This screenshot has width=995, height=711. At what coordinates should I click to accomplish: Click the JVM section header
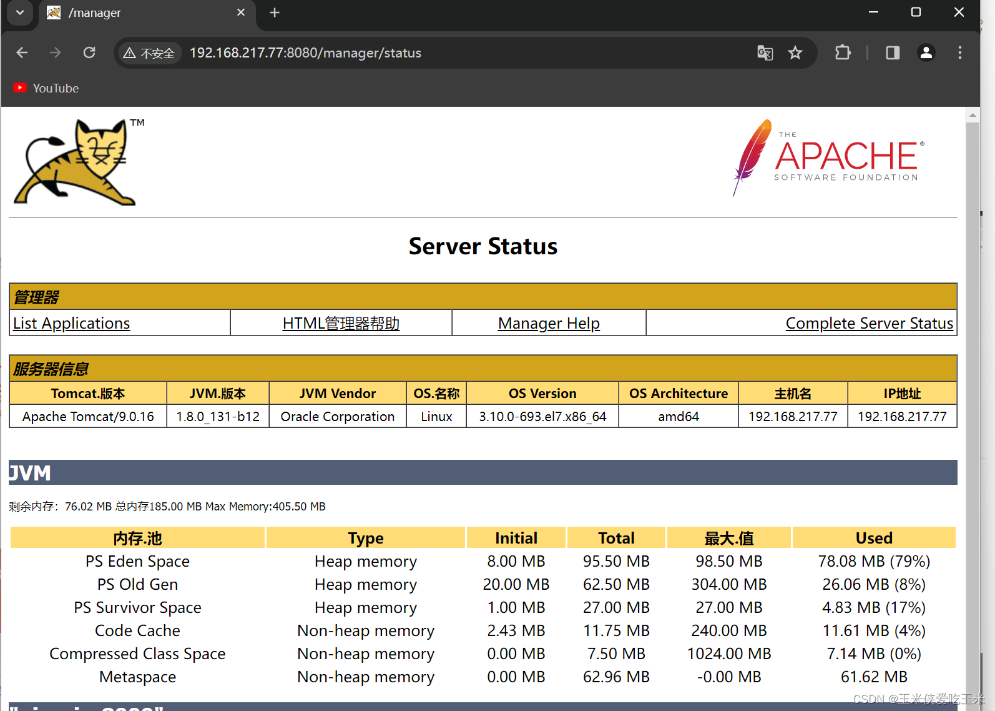[483, 472]
